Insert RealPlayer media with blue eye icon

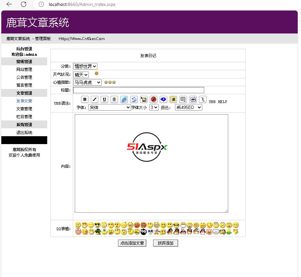(x=163, y=99)
